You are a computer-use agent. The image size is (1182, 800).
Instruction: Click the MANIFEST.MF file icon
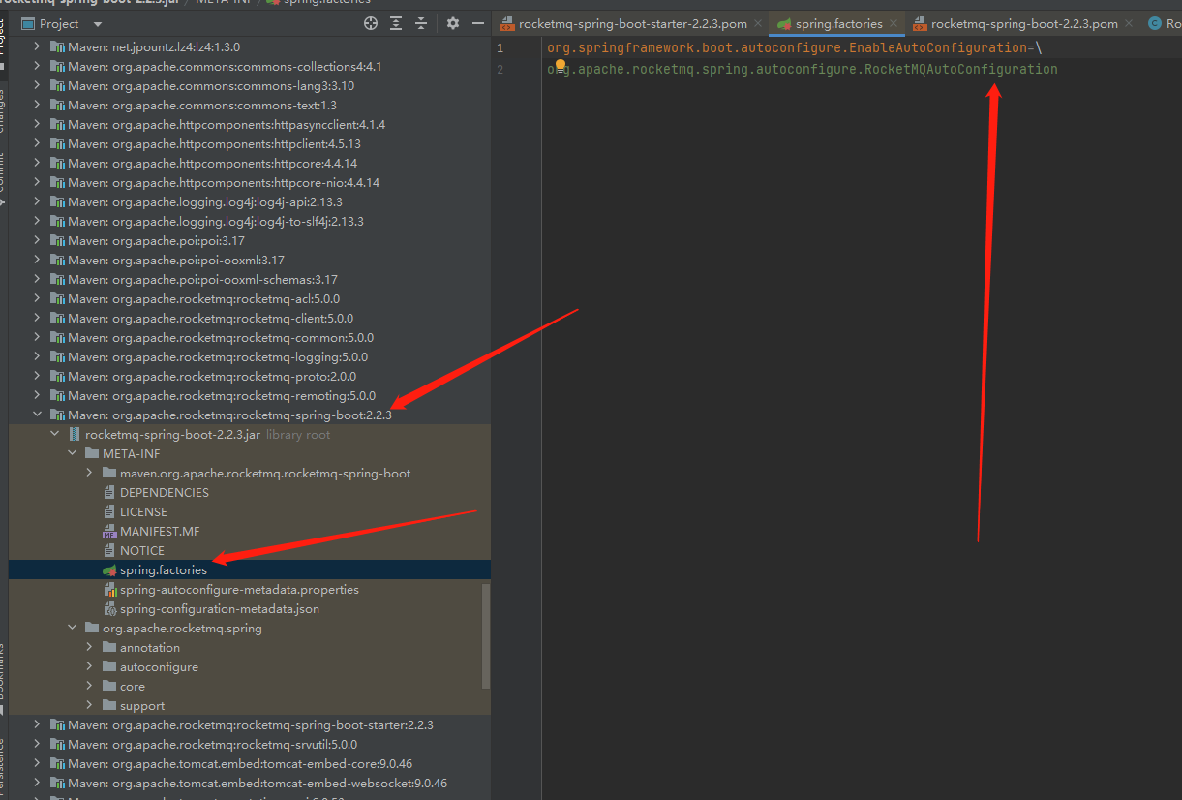(x=109, y=531)
